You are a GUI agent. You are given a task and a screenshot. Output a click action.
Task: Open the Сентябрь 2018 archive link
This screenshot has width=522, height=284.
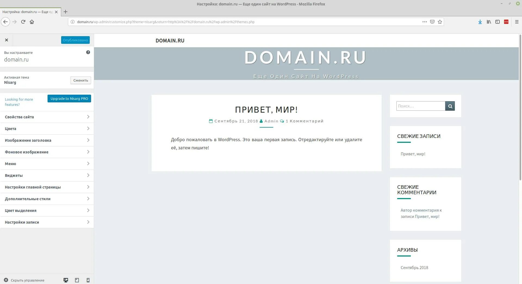click(414, 268)
